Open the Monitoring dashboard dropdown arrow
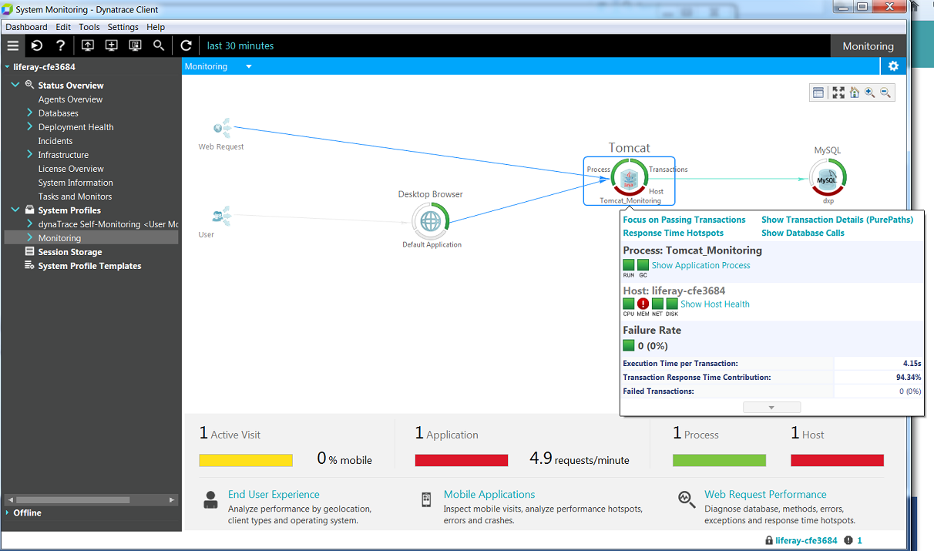 tap(249, 66)
